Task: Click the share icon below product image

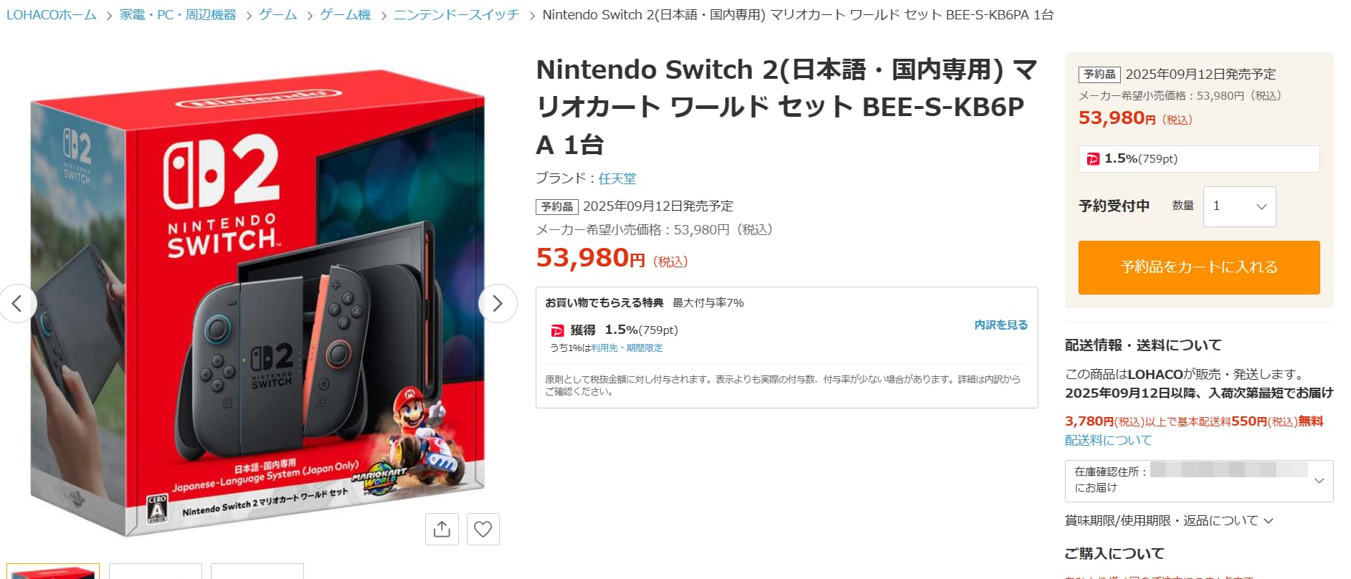Action: click(442, 529)
